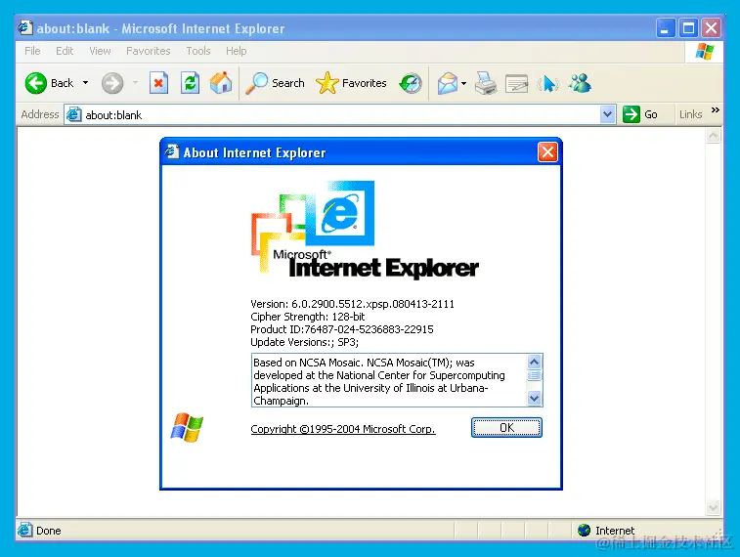
Task: Click the main page scroll-up arrow
Action: (713, 136)
